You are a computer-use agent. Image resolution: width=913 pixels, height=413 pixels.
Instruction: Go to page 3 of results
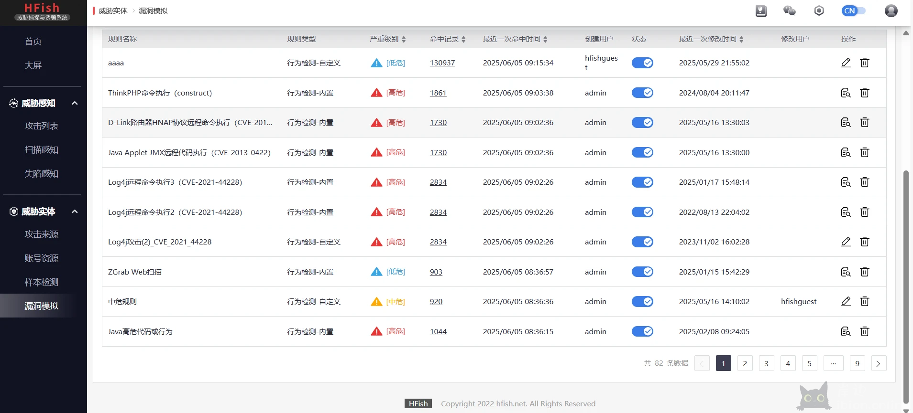point(766,363)
